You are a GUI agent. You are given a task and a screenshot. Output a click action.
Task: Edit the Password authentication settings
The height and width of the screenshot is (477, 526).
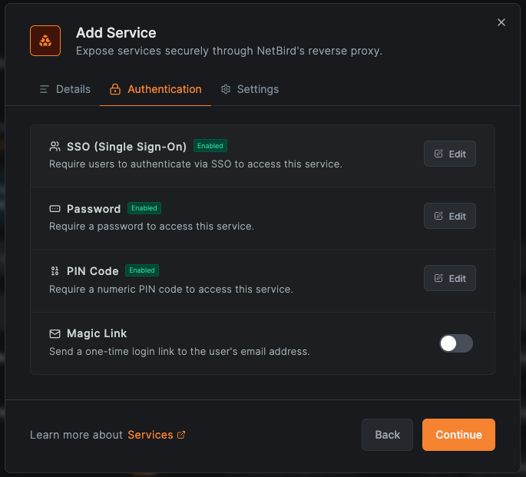450,216
